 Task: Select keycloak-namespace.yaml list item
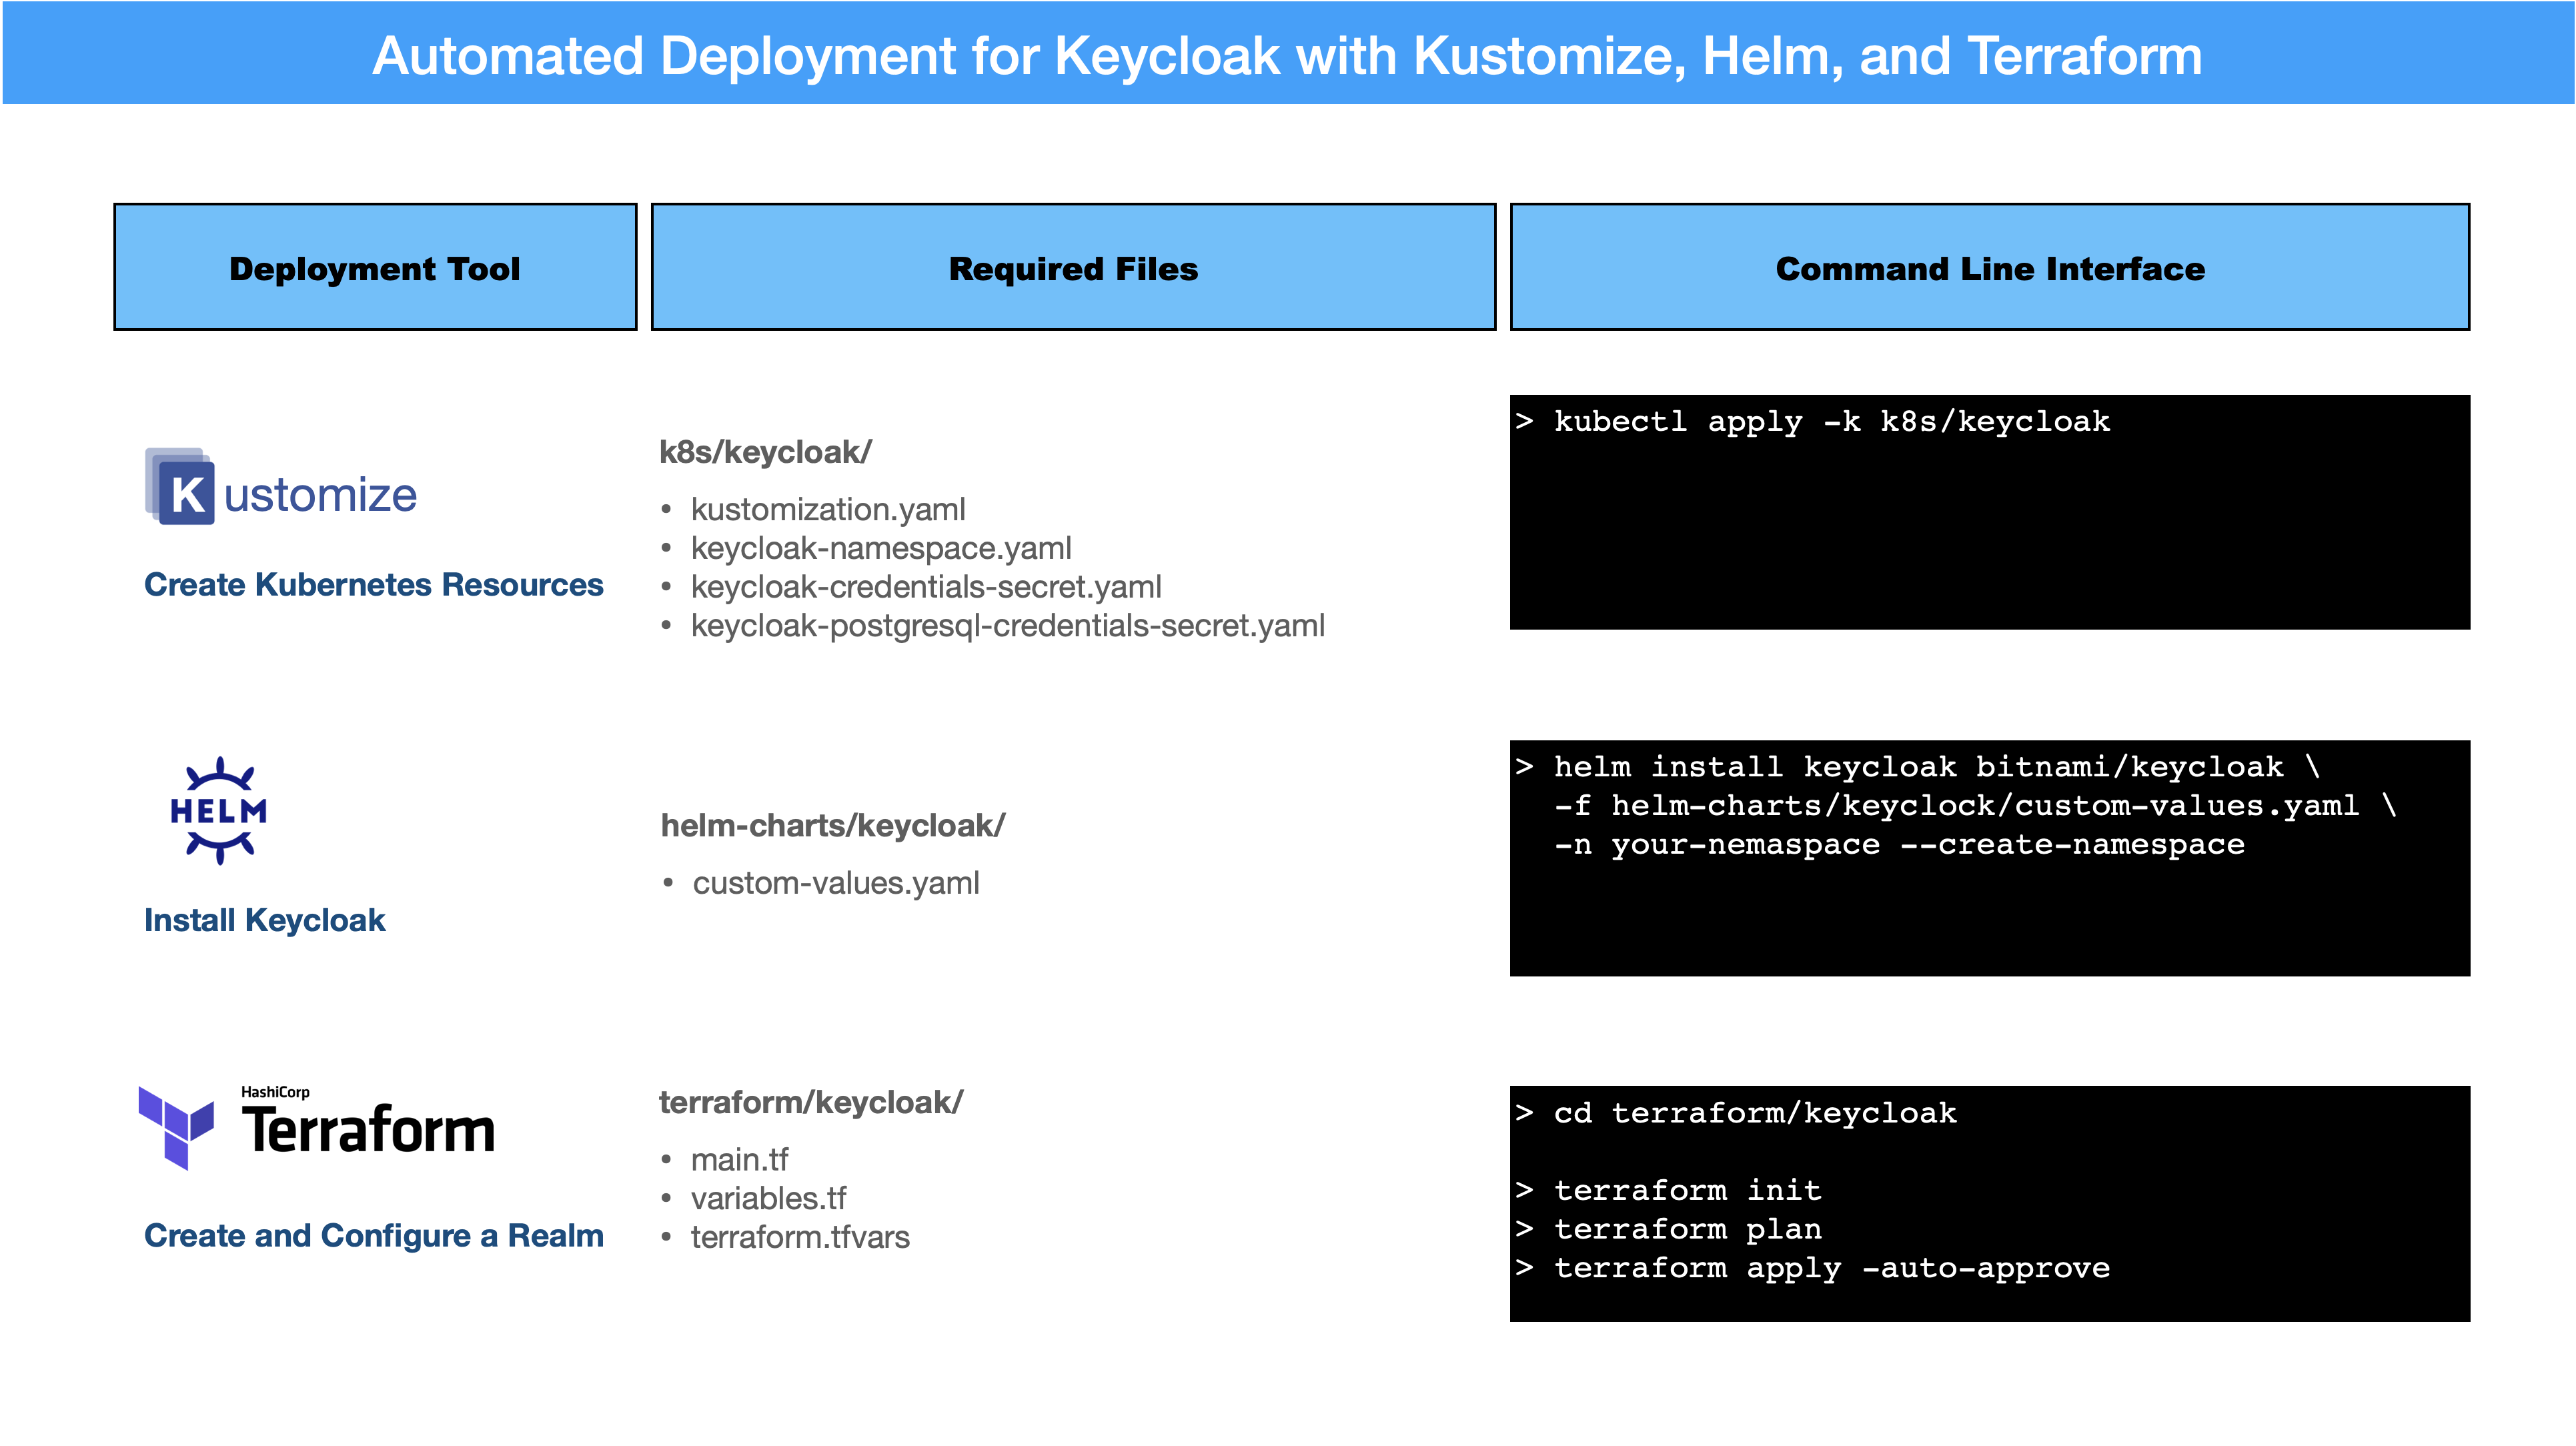pos(881,548)
